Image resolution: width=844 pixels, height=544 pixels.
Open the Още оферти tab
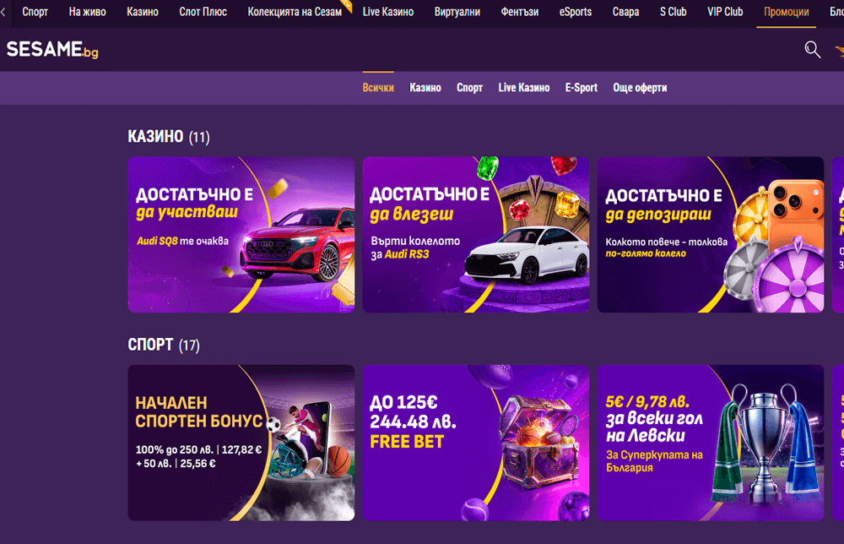point(640,88)
